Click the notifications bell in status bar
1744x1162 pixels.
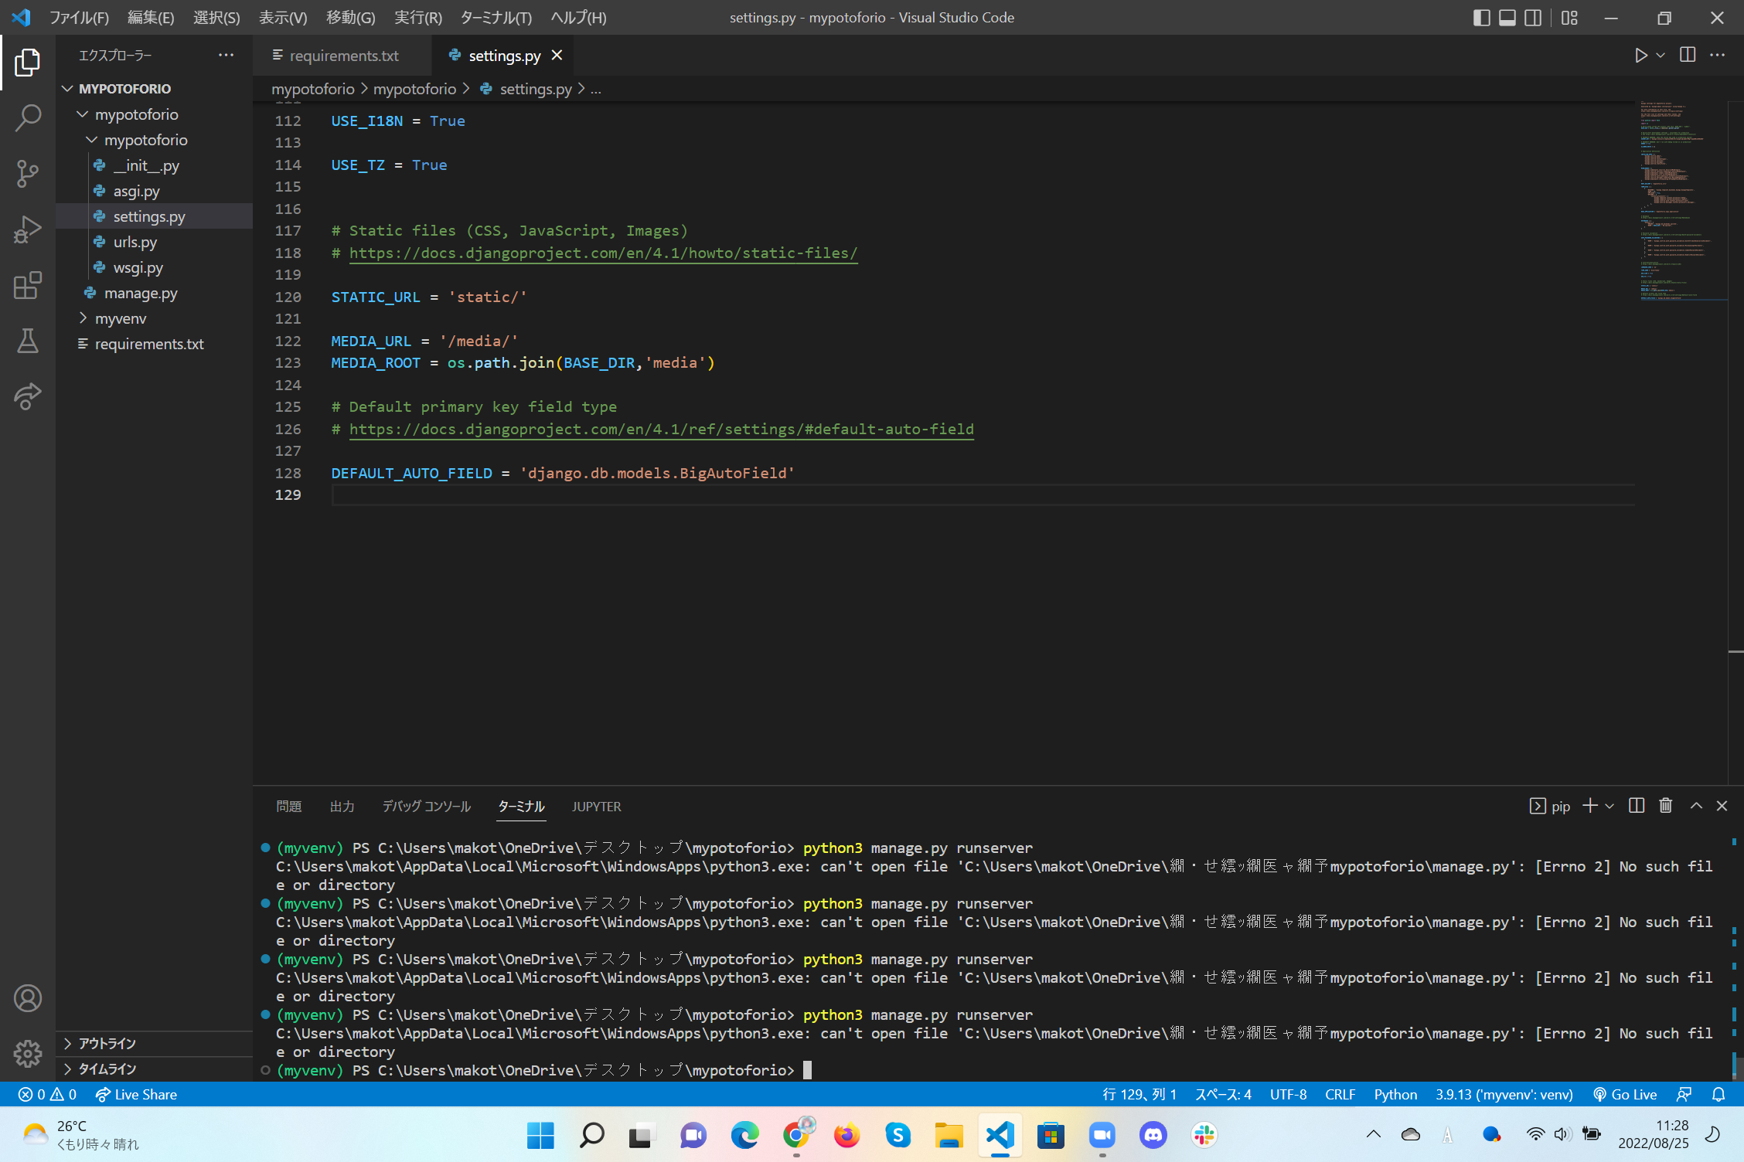[1718, 1094]
